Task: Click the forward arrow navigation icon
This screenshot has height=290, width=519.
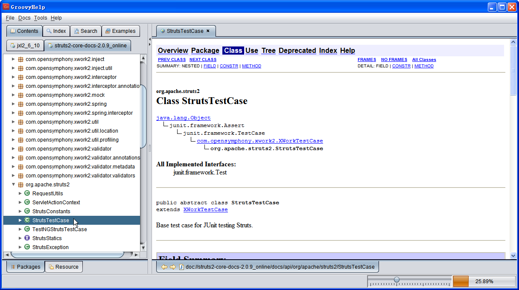Action: [x=172, y=267]
